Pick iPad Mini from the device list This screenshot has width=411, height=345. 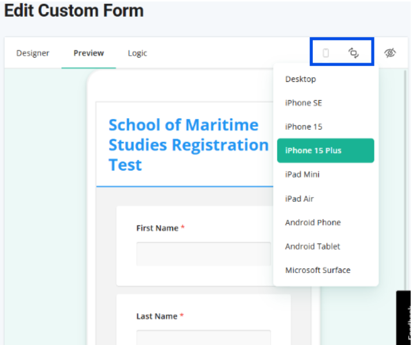click(x=326, y=175)
